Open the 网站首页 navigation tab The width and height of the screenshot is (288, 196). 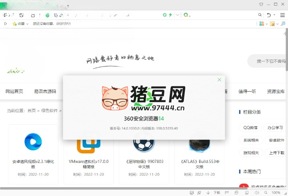click(14, 91)
